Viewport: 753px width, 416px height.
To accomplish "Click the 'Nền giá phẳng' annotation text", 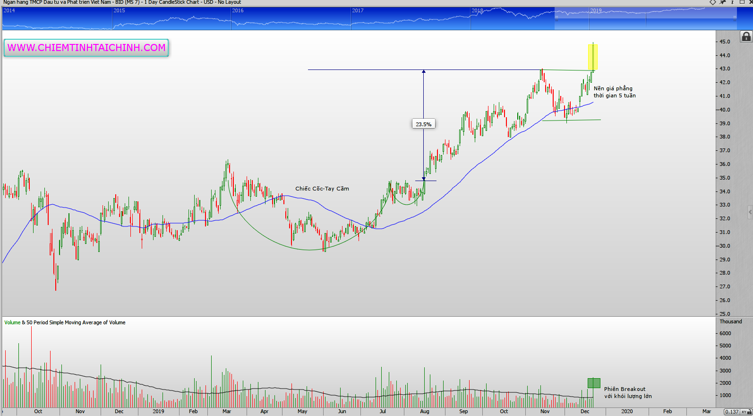I will pos(613,88).
